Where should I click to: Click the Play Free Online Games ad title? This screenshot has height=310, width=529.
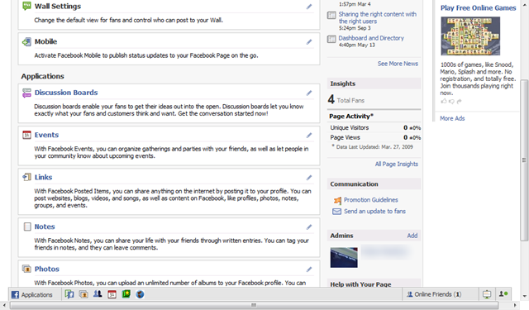[x=478, y=7]
